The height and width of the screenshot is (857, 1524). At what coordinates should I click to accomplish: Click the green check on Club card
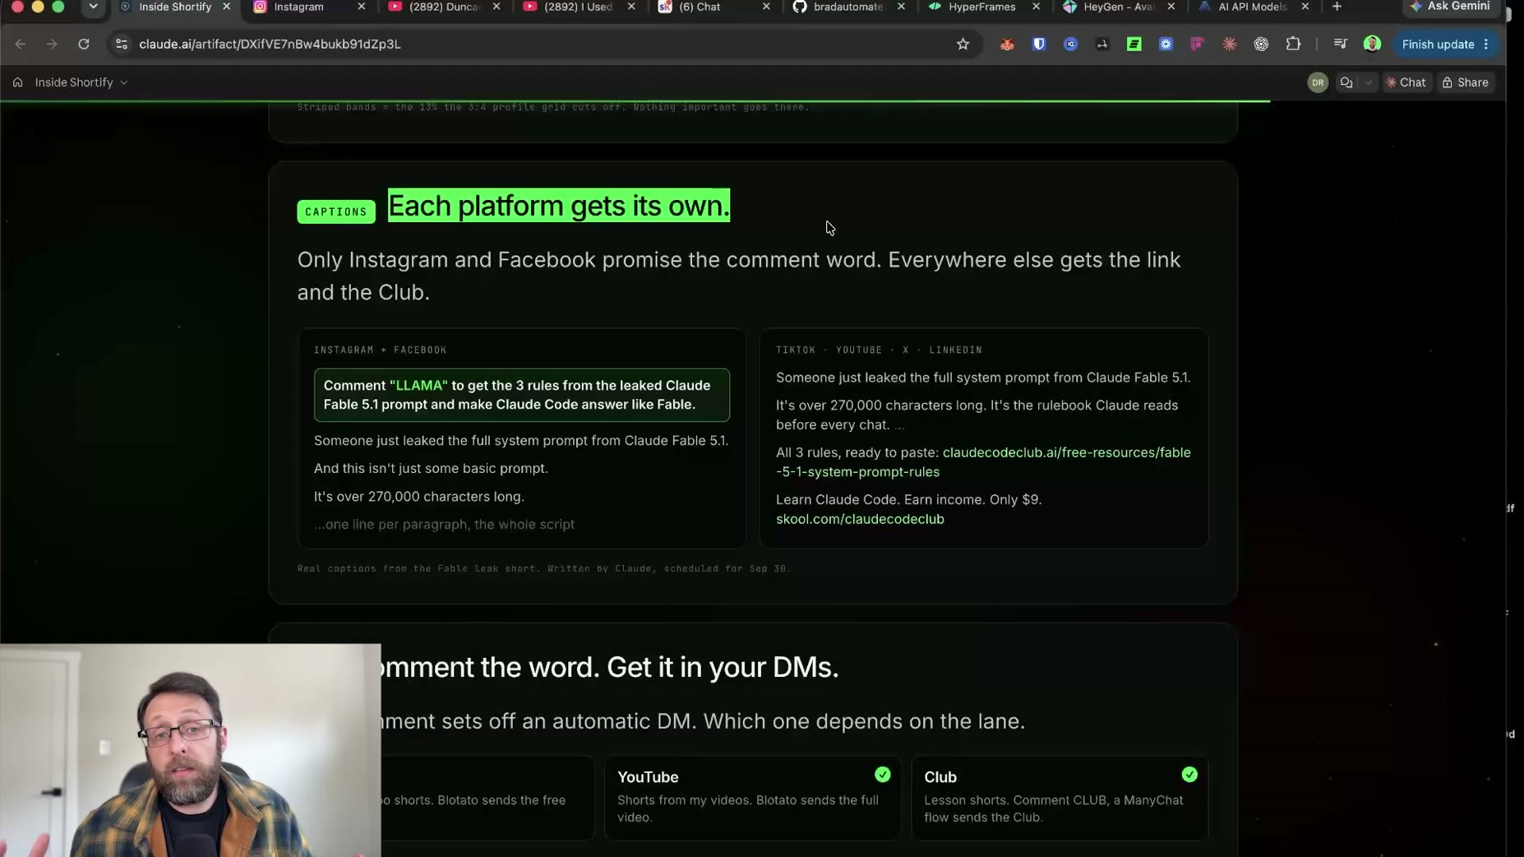[1189, 775]
